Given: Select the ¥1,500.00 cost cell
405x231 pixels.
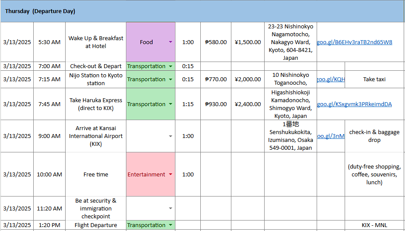Looking at the screenshot, I should click(x=248, y=42).
